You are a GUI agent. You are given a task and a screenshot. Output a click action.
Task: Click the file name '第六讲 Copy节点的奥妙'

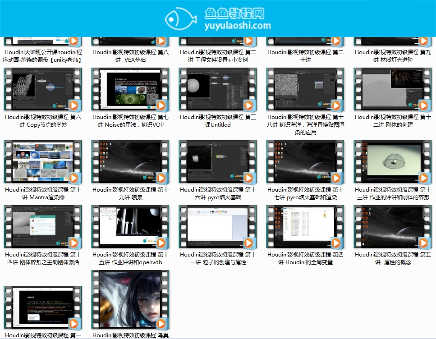(x=43, y=121)
